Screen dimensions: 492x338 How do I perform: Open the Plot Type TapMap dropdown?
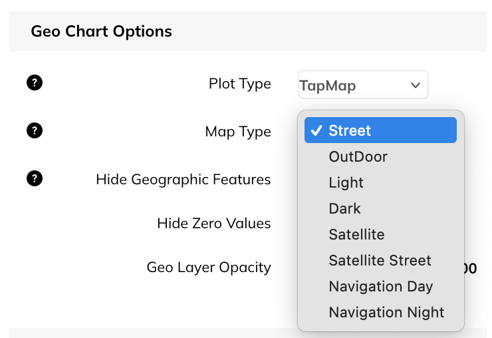(363, 84)
